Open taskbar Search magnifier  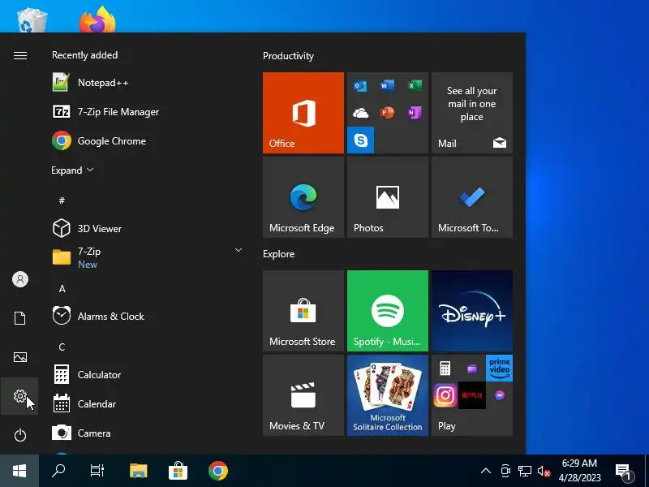tap(58, 471)
